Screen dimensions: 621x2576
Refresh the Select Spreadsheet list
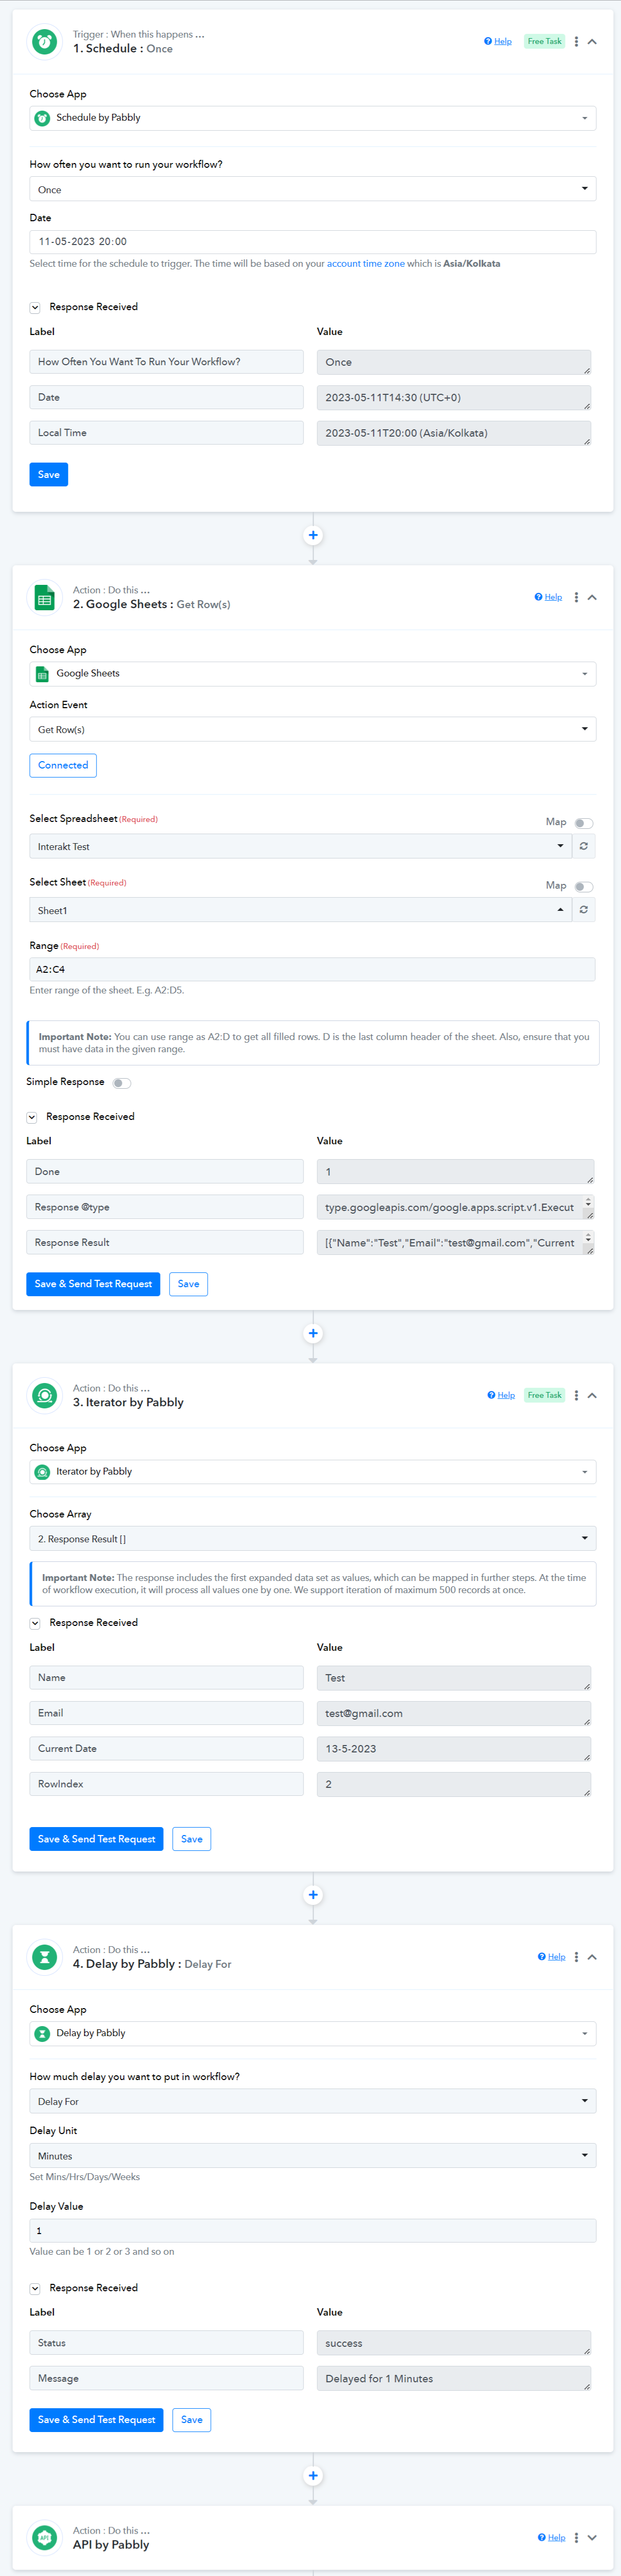[x=584, y=846]
